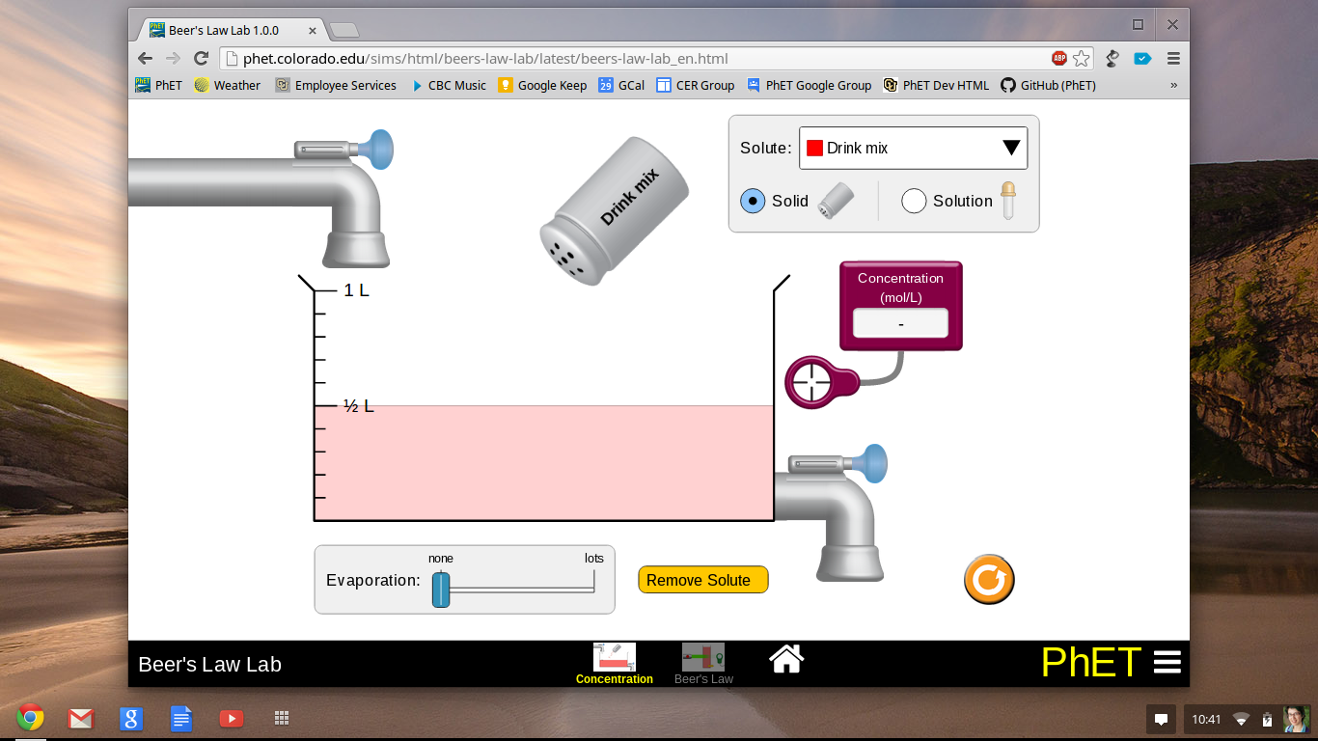Click the dropper icon beside Solution
This screenshot has height=741, width=1318.
click(1008, 201)
